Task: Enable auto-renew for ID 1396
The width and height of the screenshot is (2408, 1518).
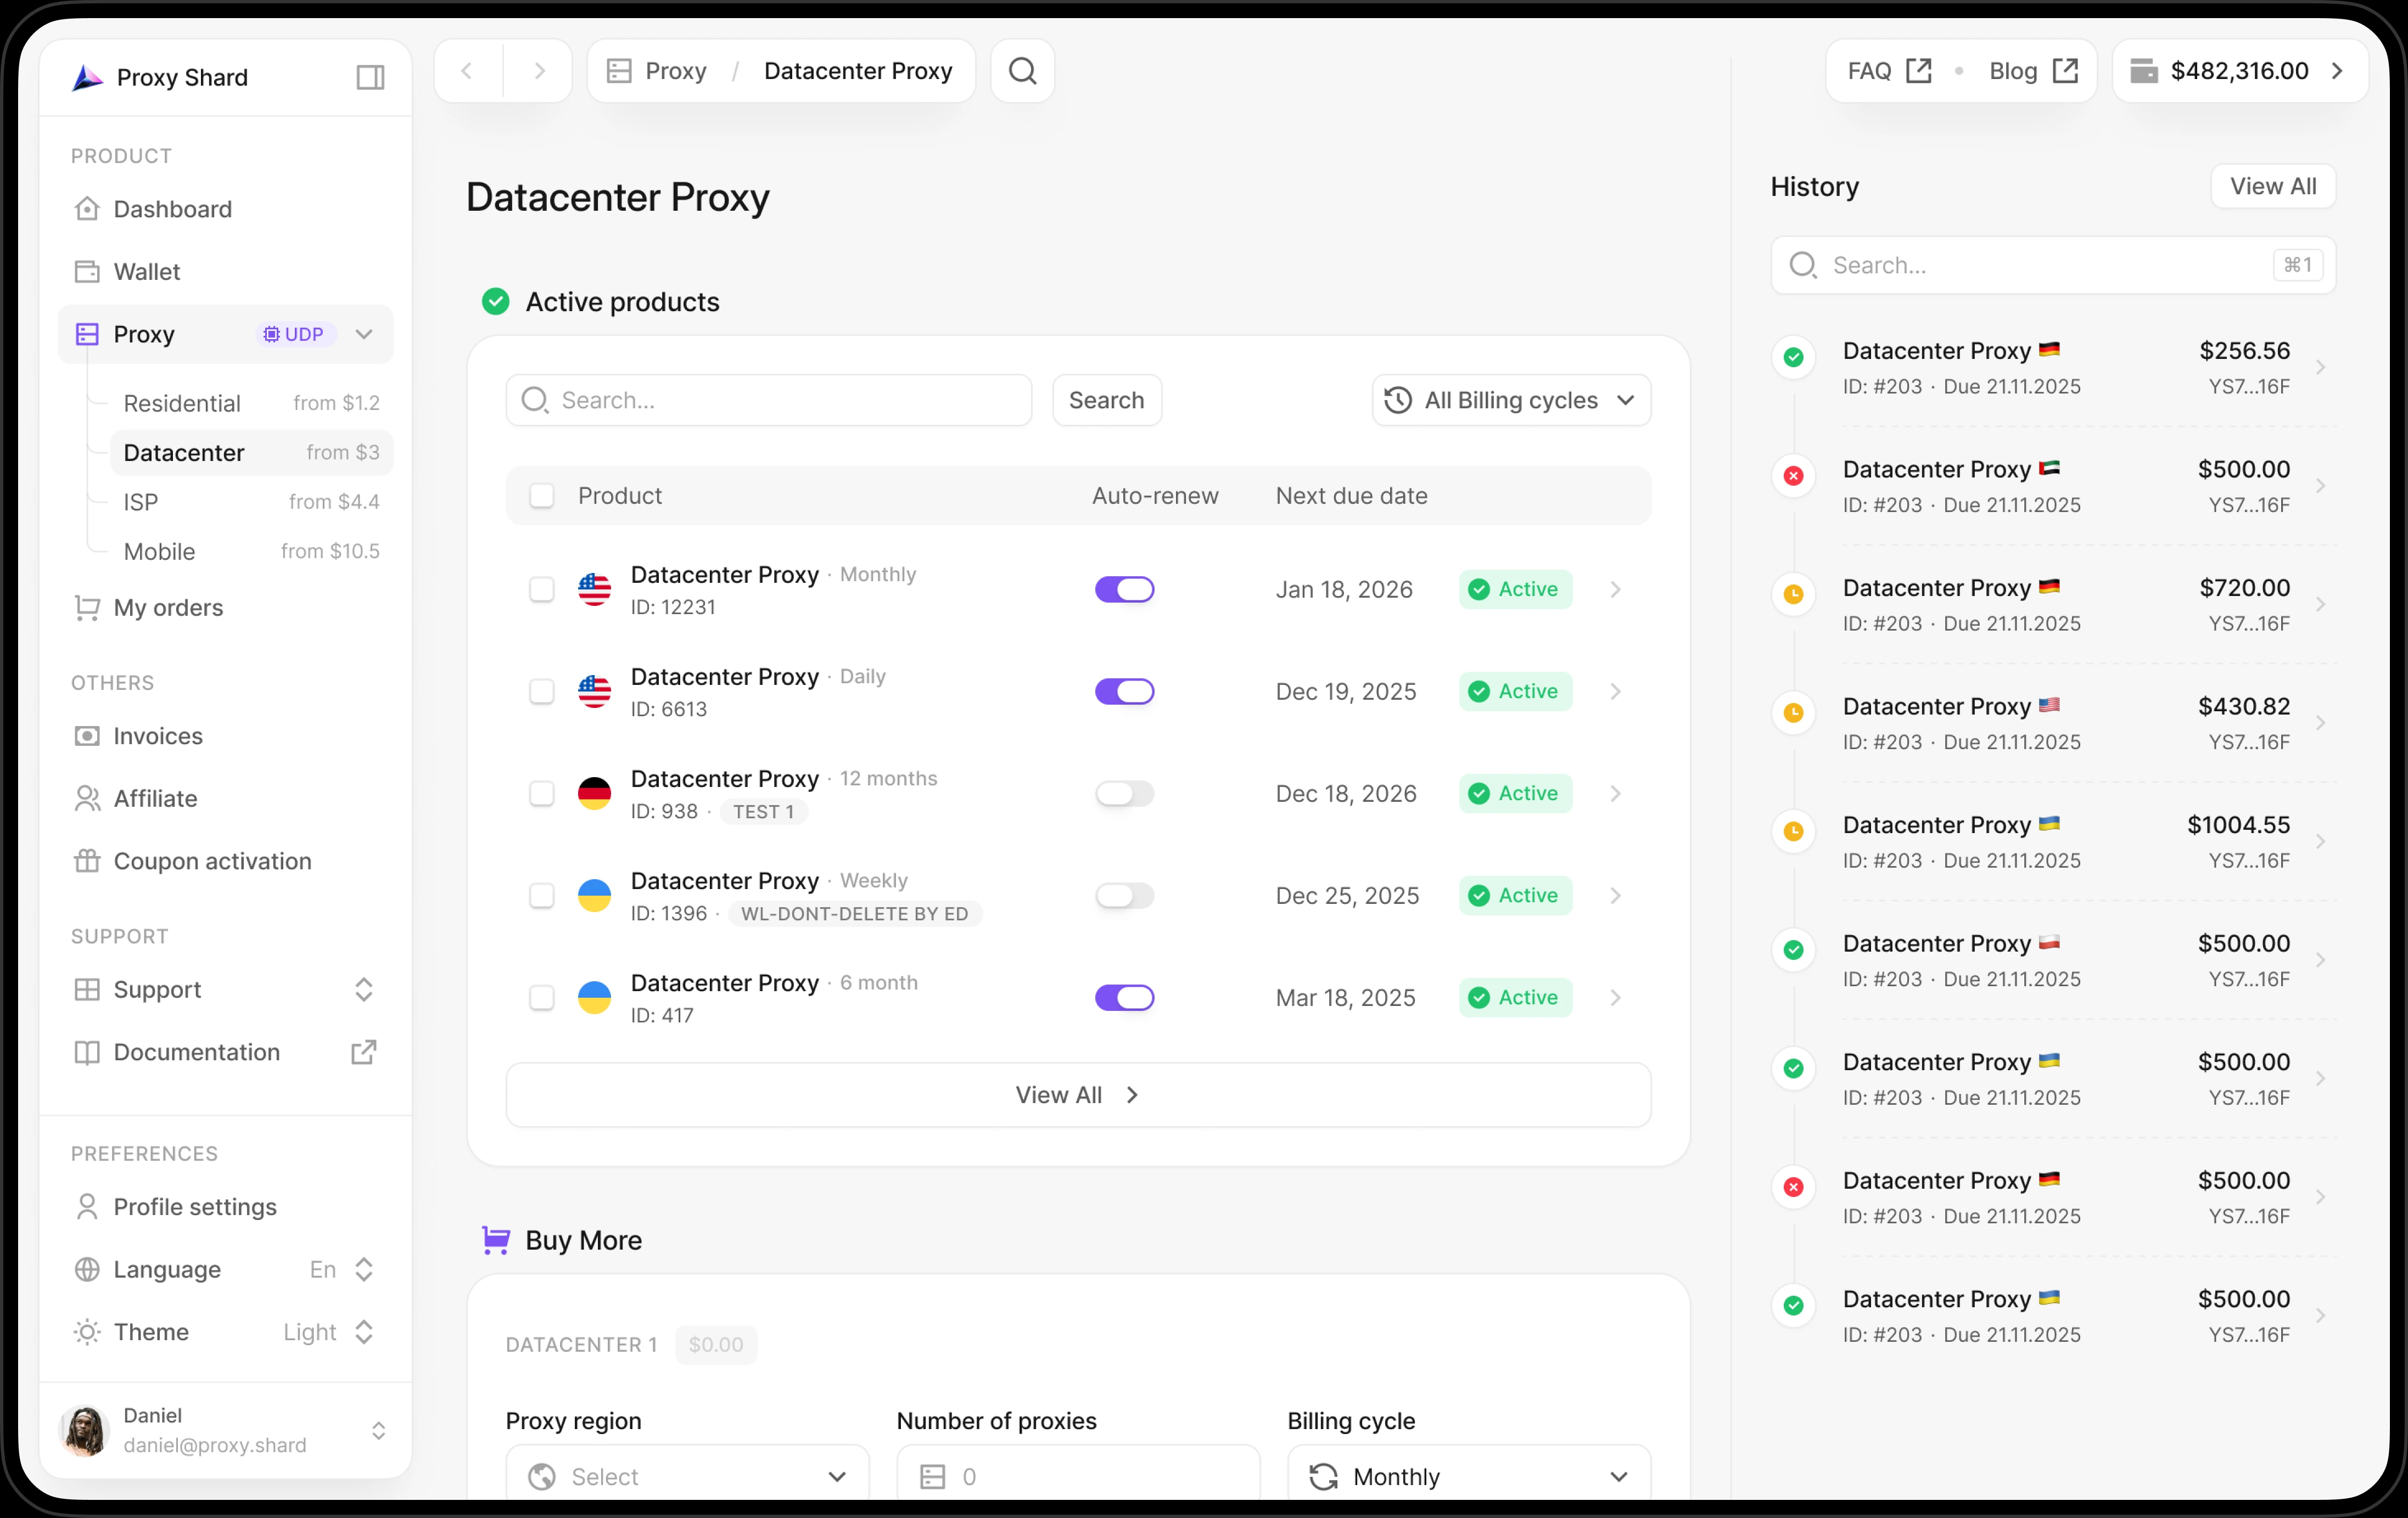Action: [1124, 896]
